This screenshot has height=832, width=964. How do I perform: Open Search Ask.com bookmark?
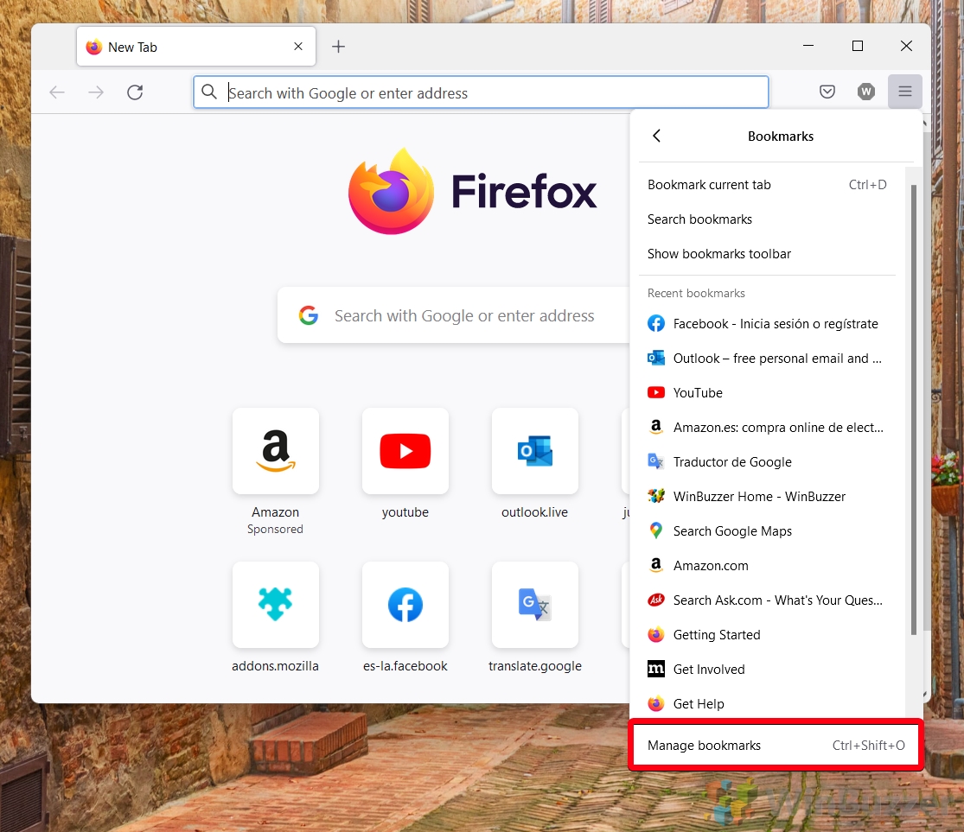tap(767, 600)
